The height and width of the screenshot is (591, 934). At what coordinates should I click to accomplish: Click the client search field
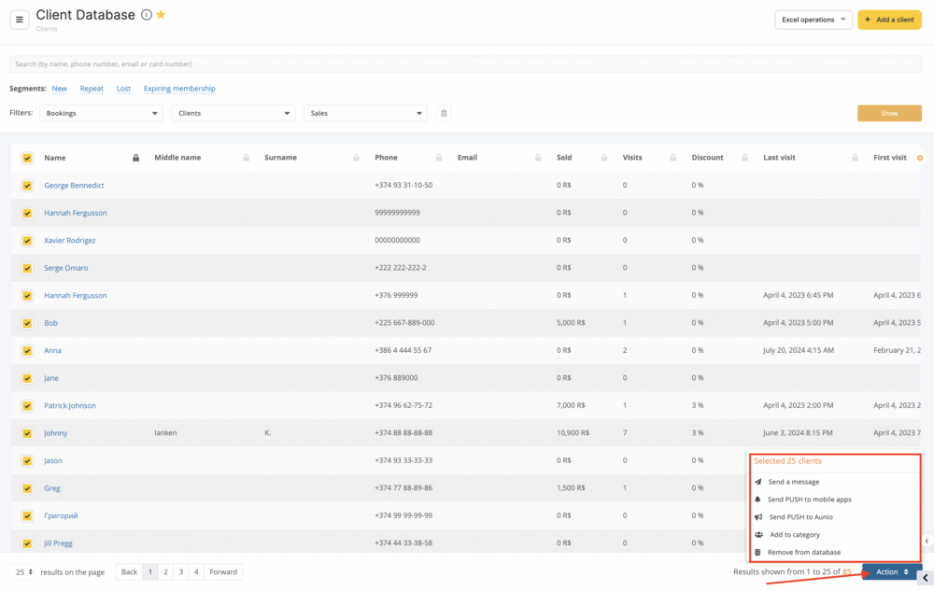pos(465,63)
